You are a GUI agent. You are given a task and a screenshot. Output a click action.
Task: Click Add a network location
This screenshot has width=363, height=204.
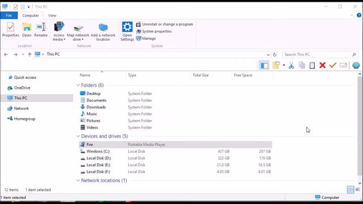(103, 32)
